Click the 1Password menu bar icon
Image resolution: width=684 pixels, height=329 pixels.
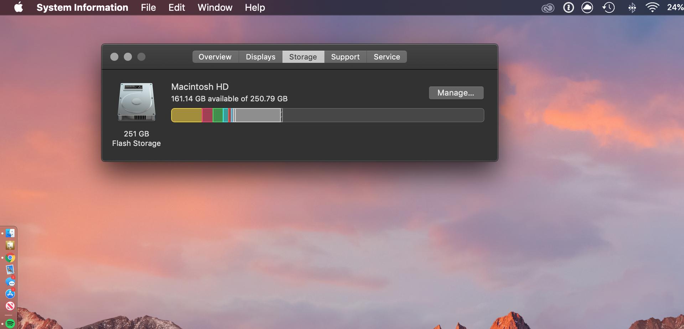pos(568,7)
